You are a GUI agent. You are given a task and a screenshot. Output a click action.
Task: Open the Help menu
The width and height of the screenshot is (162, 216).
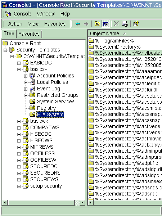(65, 14)
